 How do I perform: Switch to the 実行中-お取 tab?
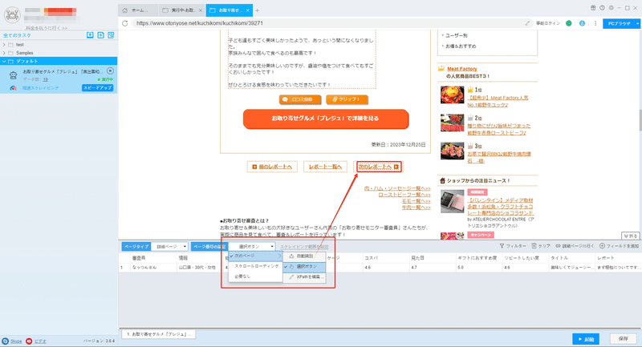pos(182,10)
